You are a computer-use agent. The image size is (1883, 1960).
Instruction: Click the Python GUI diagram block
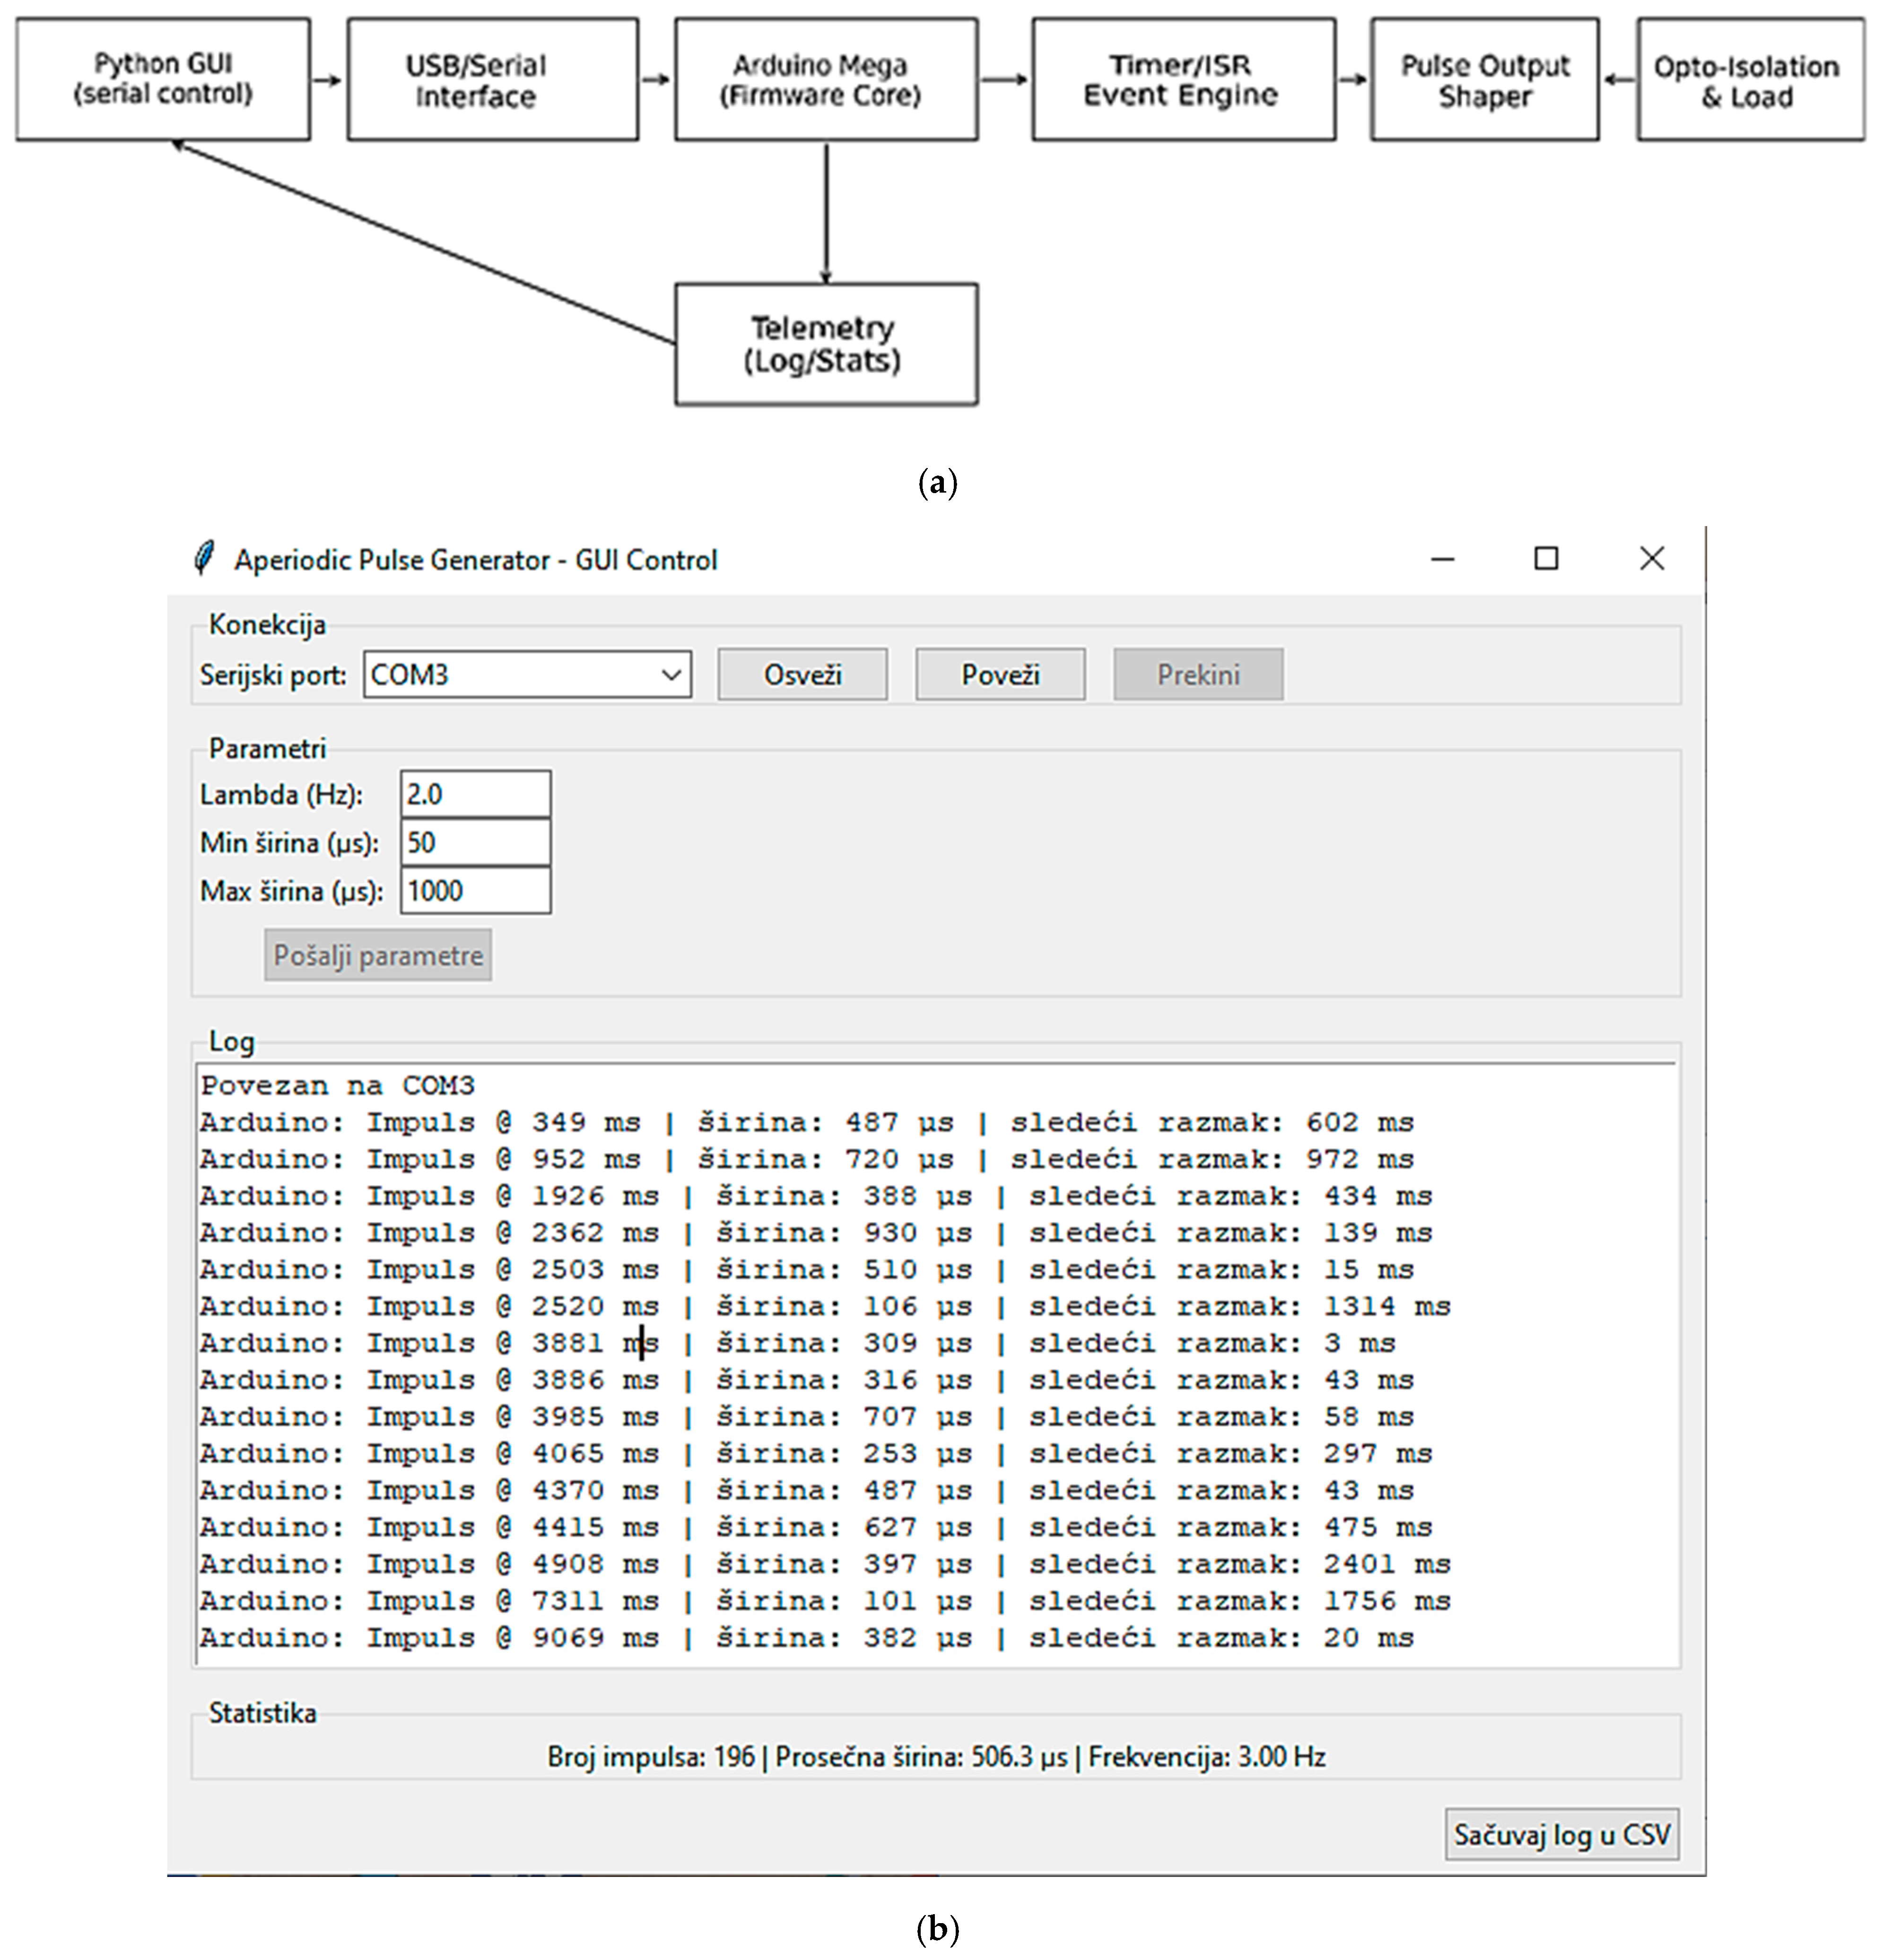click(x=163, y=79)
